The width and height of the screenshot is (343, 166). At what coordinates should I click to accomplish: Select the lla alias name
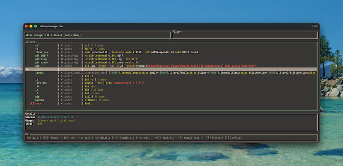click(x=37, y=87)
